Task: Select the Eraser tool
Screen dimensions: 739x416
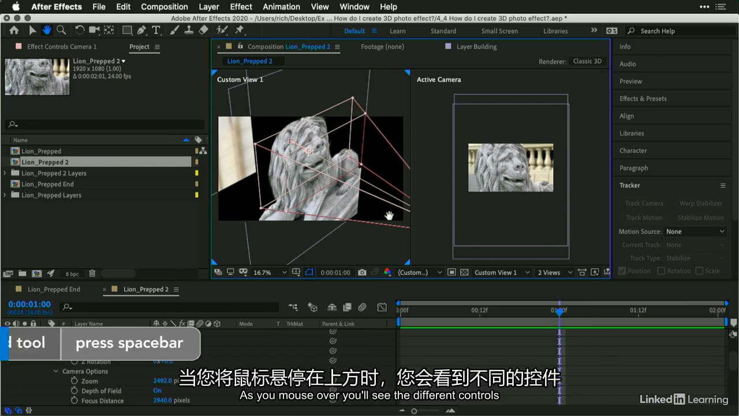Action: click(x=203, y=31)
